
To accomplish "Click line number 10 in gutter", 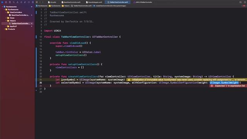I will point(41,37).
